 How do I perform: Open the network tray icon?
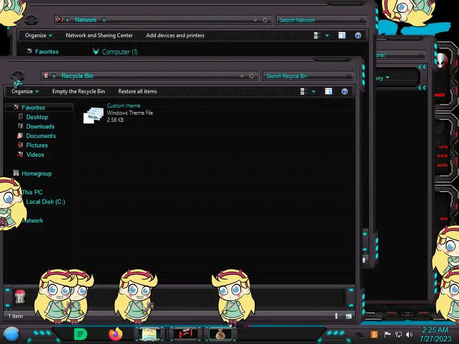(398, 334)
